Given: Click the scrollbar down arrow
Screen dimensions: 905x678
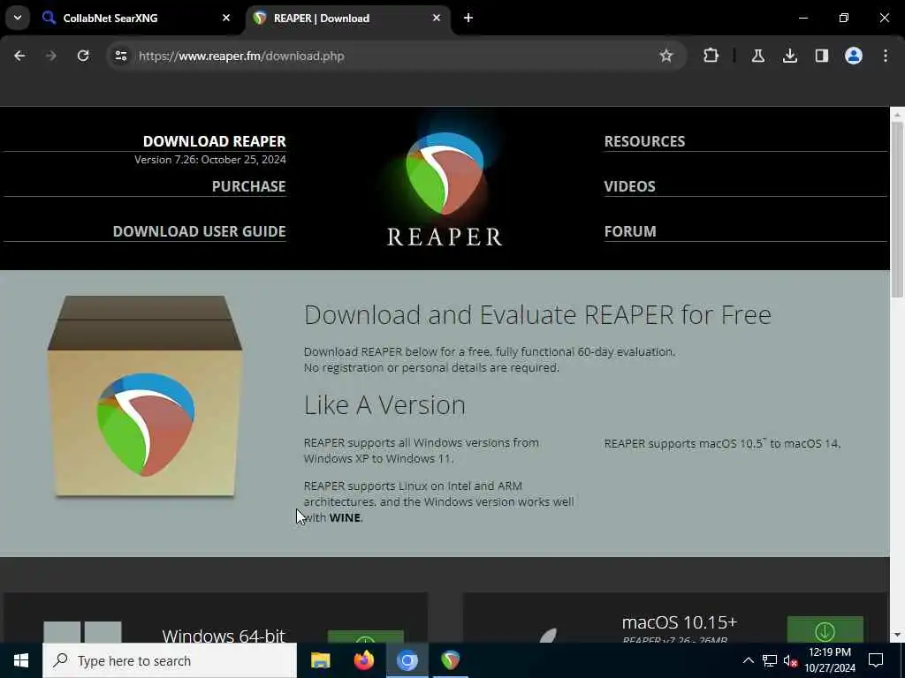Looking at the screenshot, I should [x=897, y=635].
